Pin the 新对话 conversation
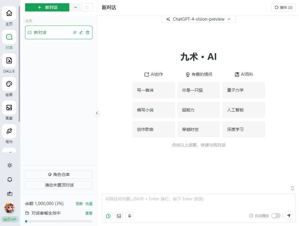Image resolution: width=299 pixels, height=226 pixels. 75,32
